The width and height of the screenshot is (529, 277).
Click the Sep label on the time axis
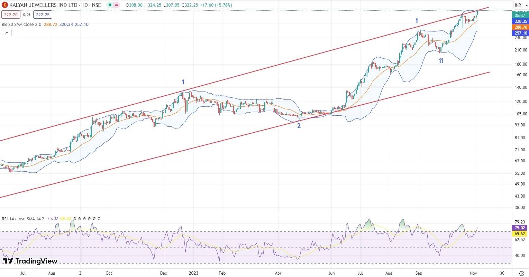pos(419,273)
